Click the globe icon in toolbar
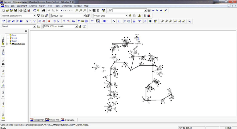 [x=150, y=21]
